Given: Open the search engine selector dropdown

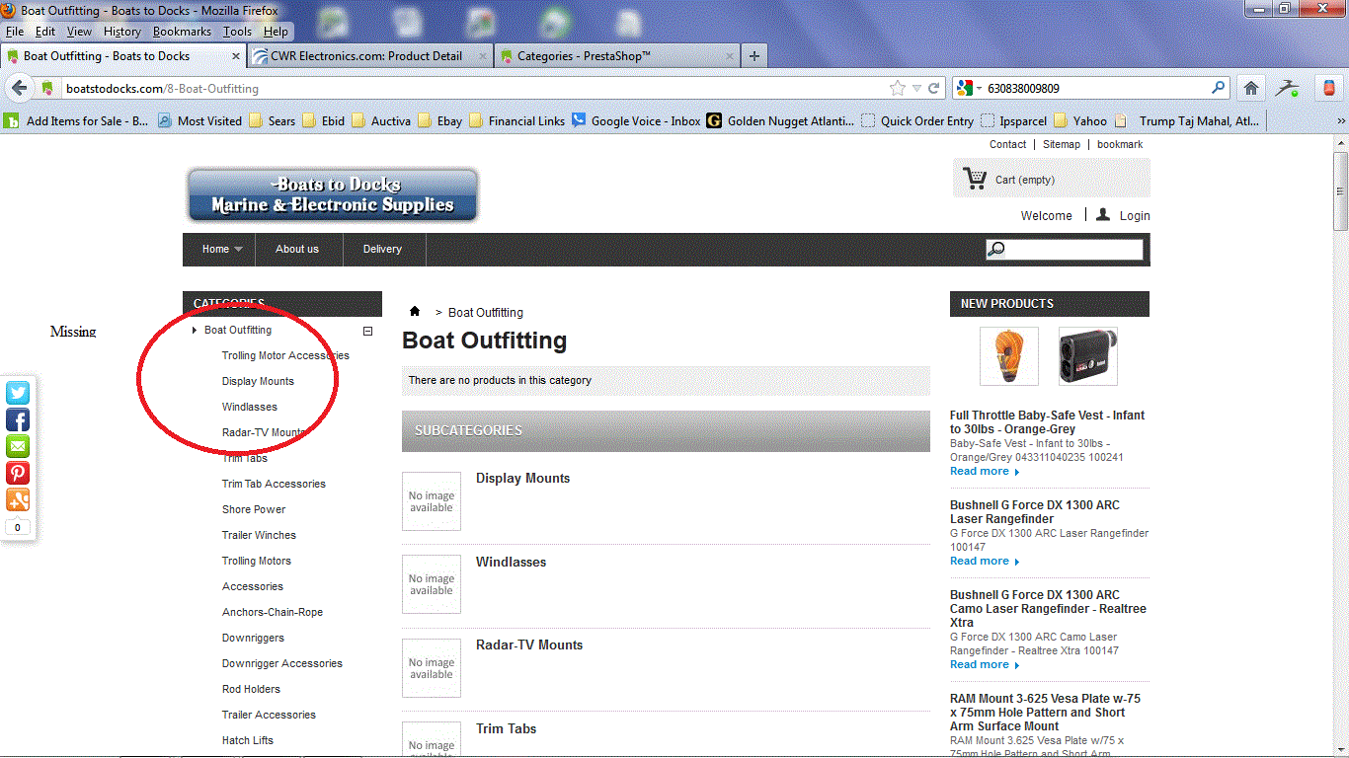Looking at the screenshot, I should tap(979, 89).
